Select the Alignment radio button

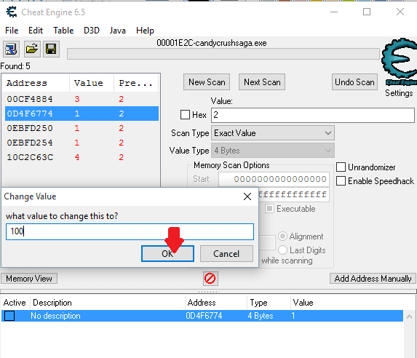pos(282,236)
